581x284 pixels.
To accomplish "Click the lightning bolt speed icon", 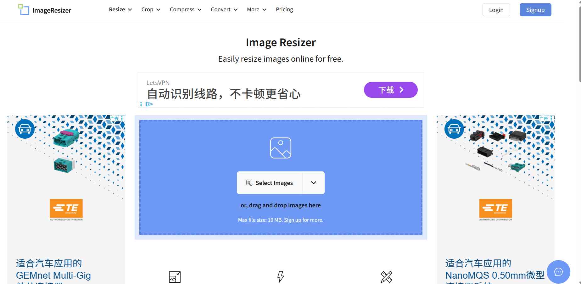I will (x=281, y=277).
